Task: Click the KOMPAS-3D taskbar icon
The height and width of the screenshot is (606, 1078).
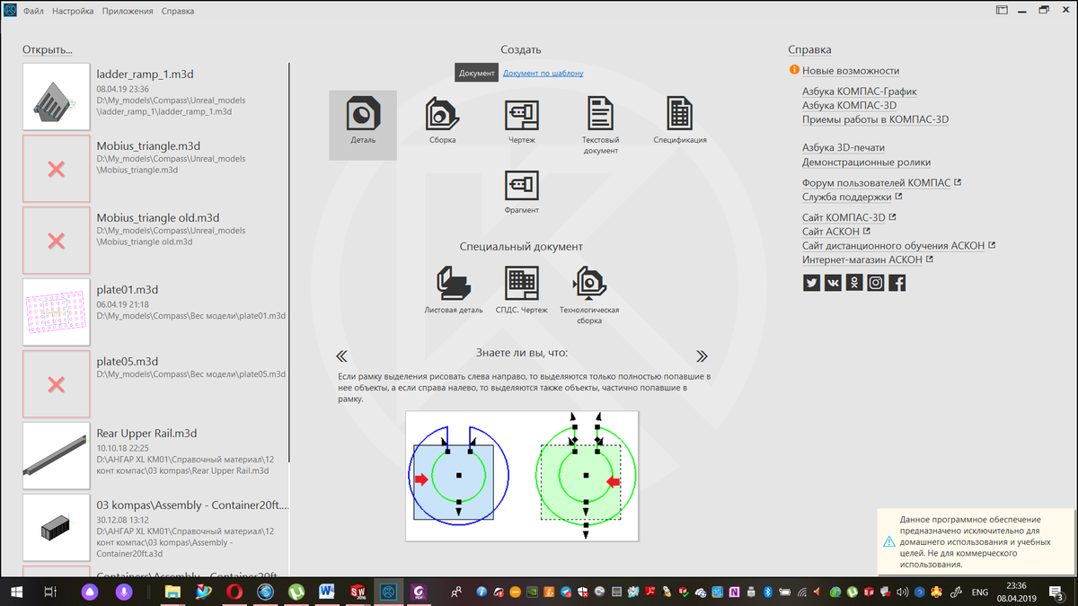Action: click(388, 592)
